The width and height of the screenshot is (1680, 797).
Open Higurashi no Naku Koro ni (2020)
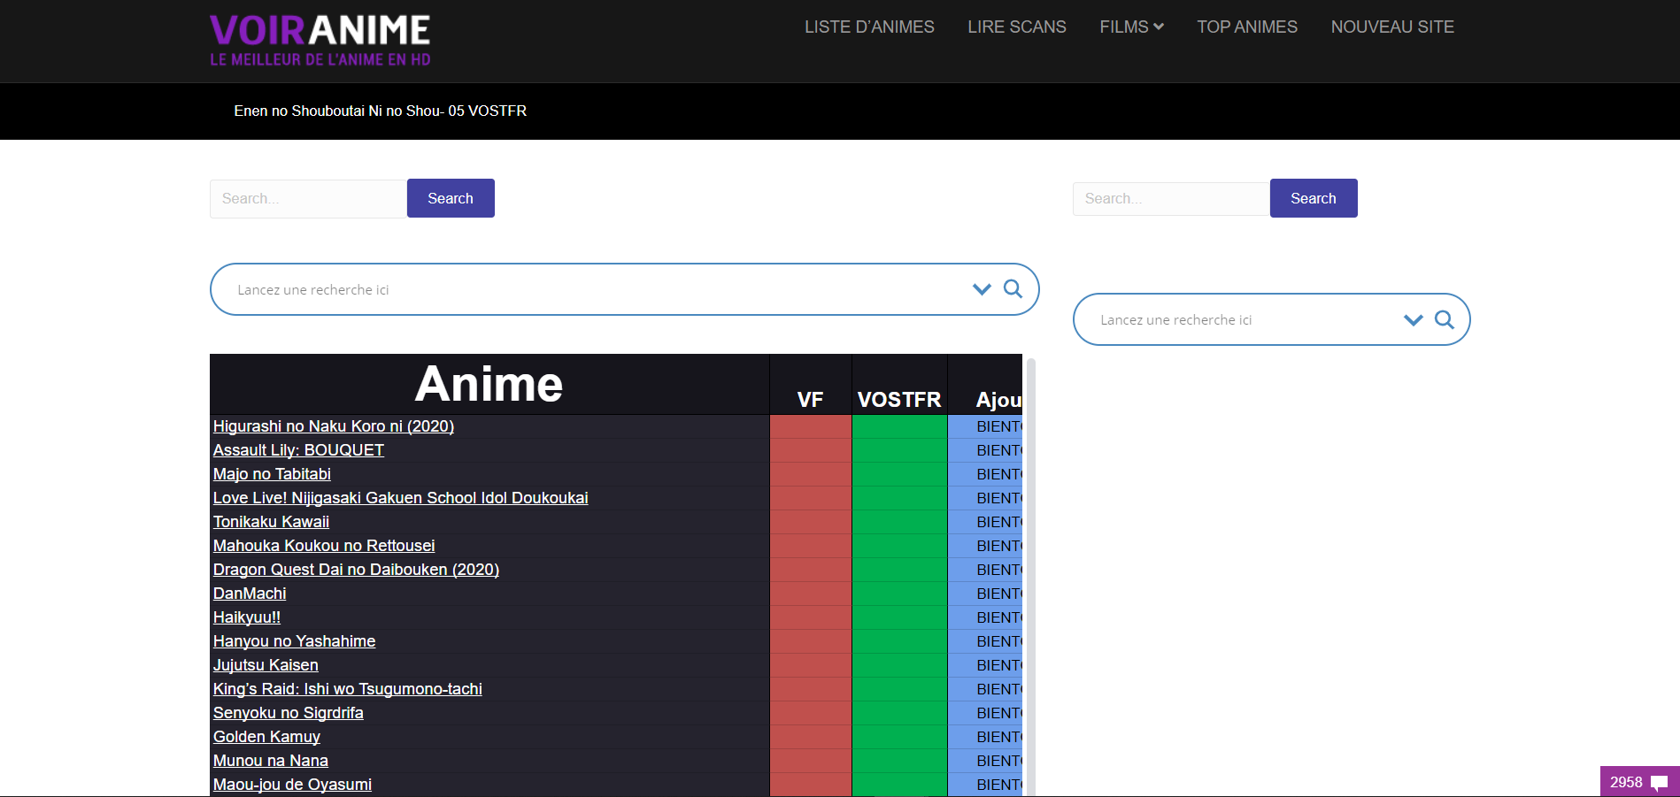pyautogui.click(x=334, y=426)
